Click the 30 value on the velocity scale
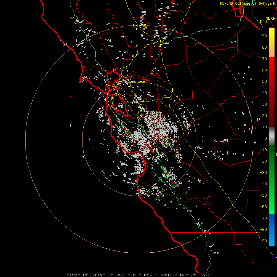The width and height of the screenshot is (277, 277). (x=264, y=104)
